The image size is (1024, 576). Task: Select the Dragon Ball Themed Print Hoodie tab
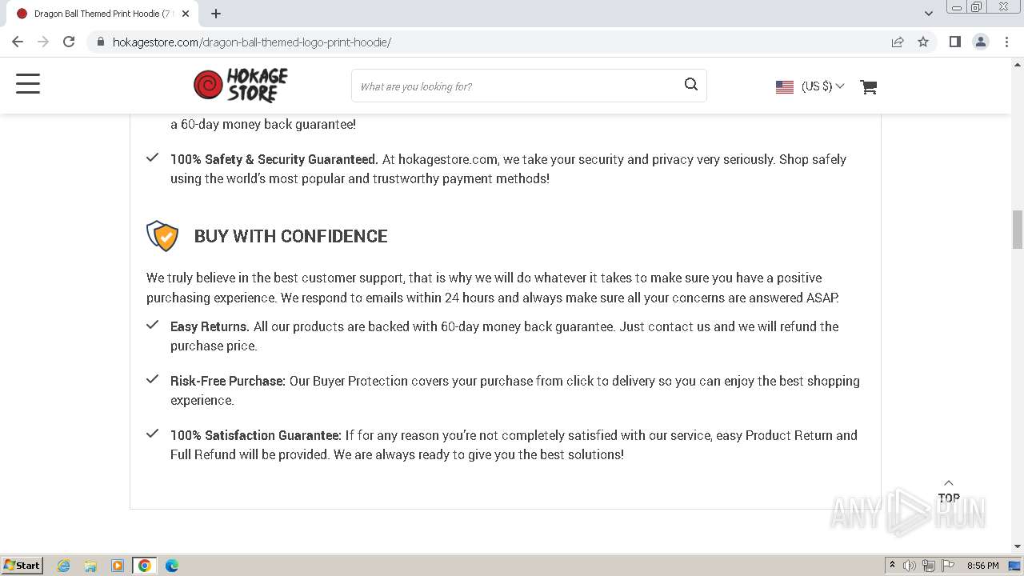pyautogui.click(x=102, y=14)
